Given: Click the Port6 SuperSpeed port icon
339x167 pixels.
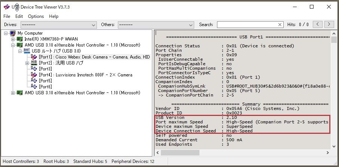Looking at the screenshot, I should pyautogui.click(x=34, y=86).
